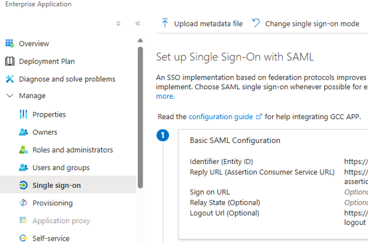Collapse the Manage section chevron
This screenshot has width=368, height=243.
(x=10, y=96)
